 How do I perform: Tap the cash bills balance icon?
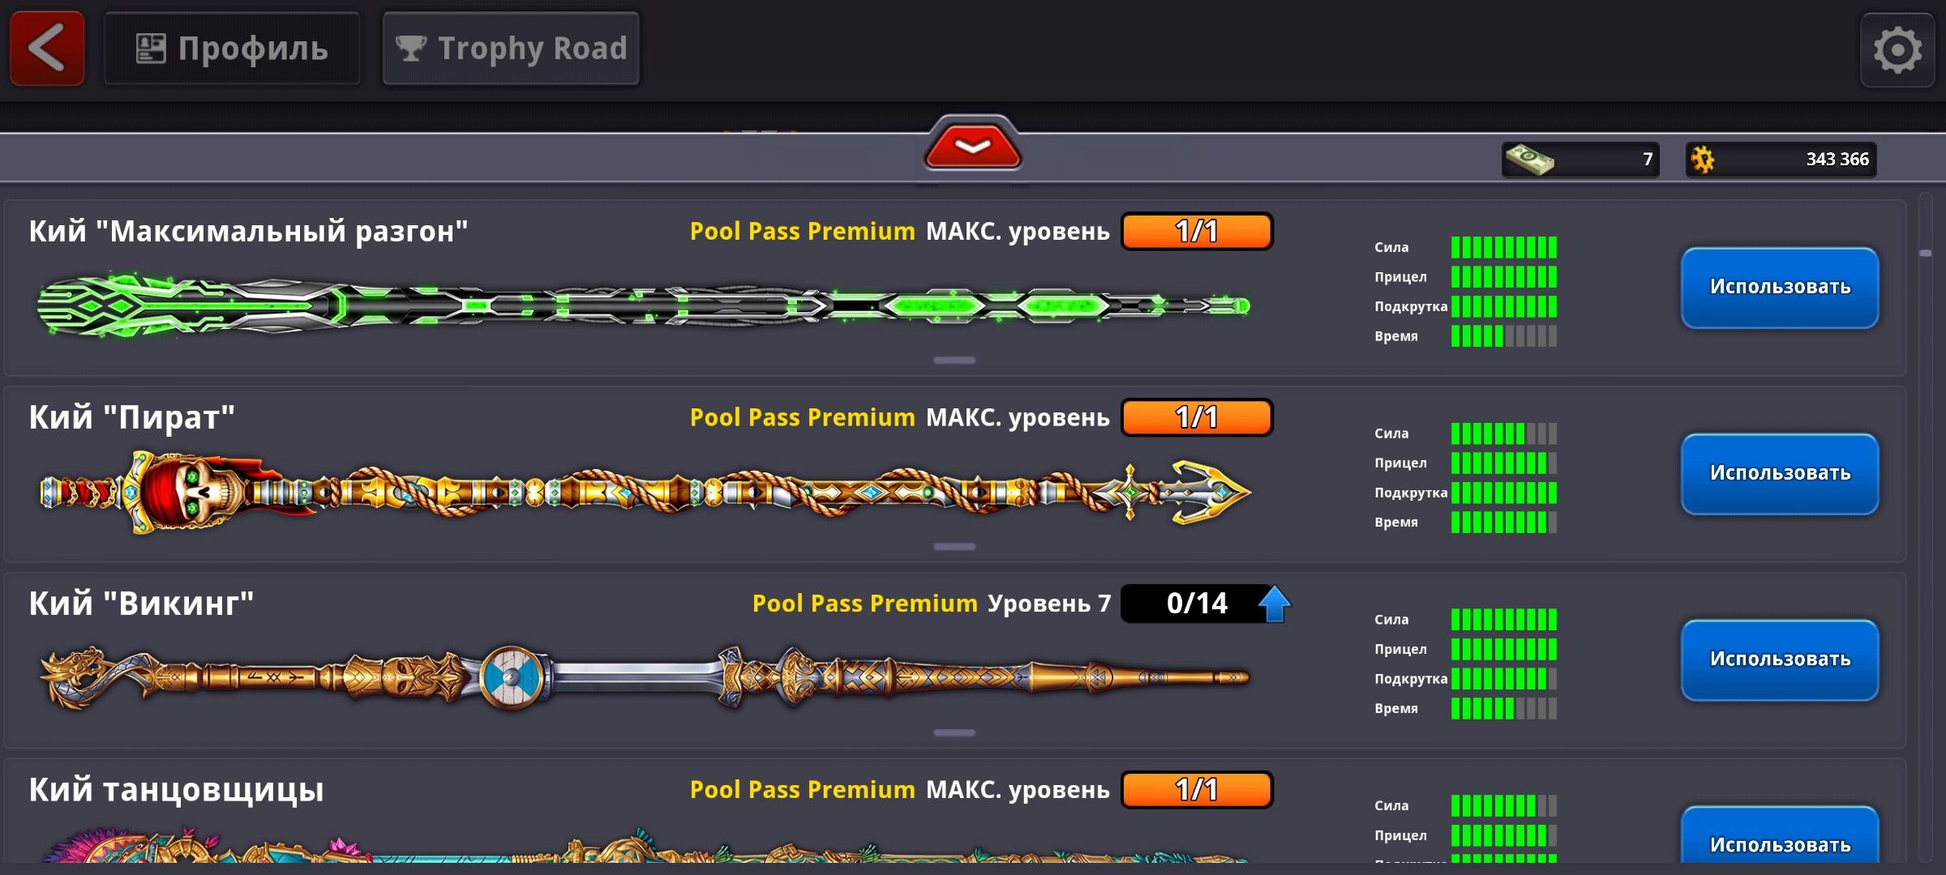tap(1529, 160)
